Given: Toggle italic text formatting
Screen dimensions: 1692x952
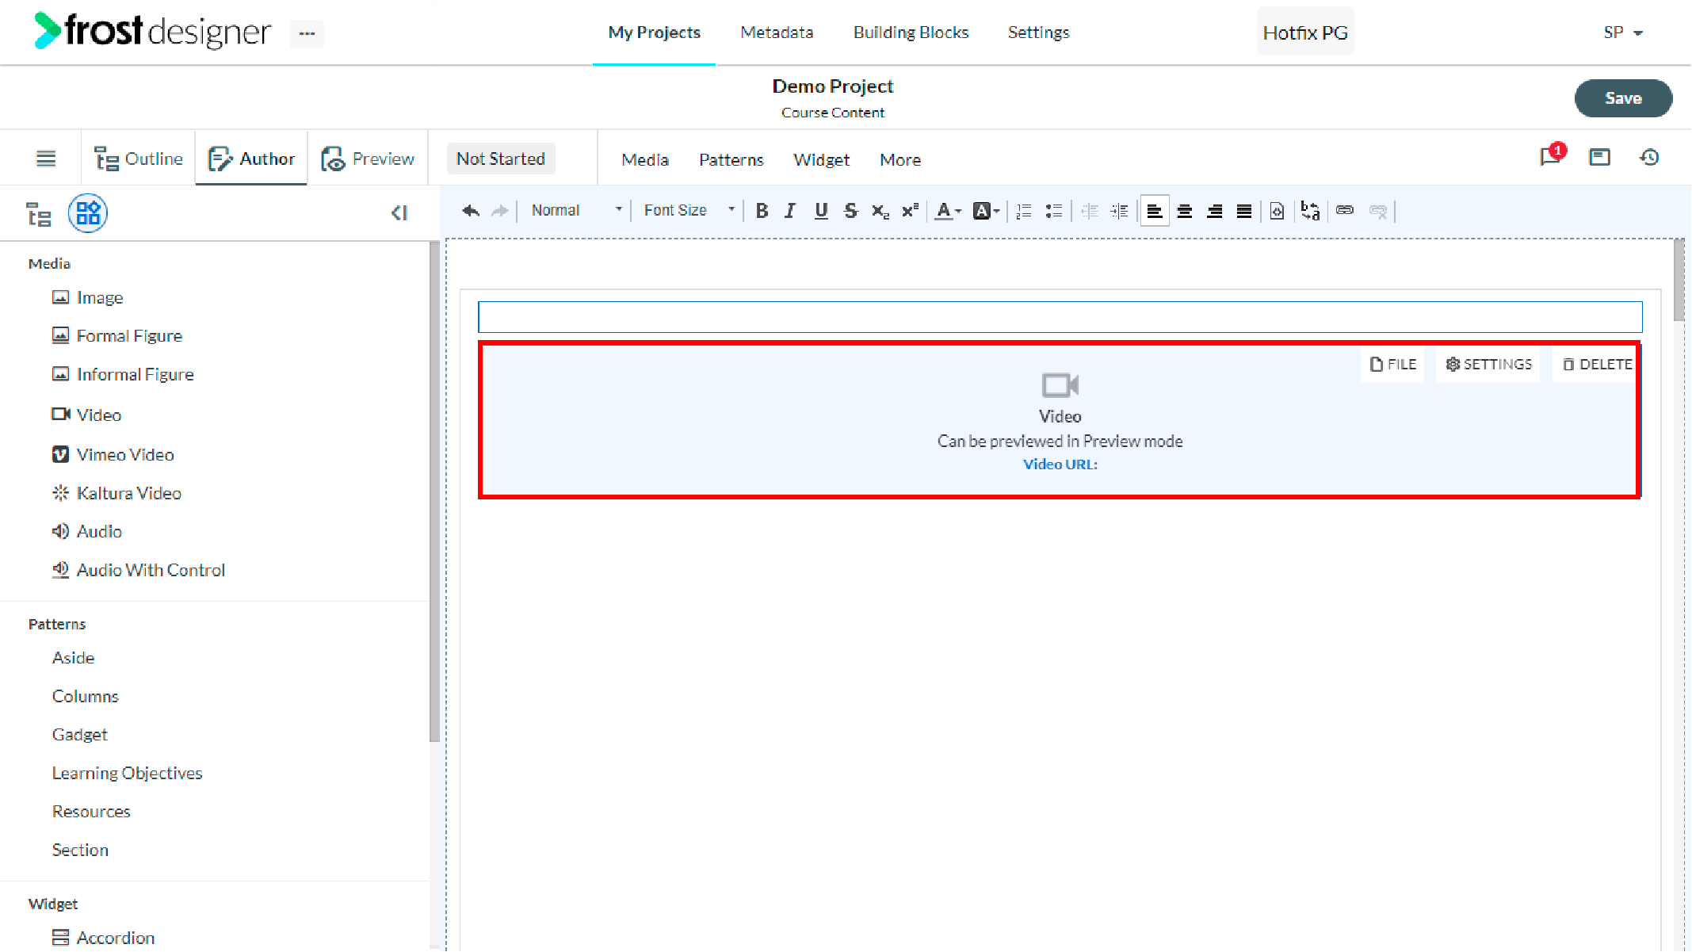Looking at the screenshot, I should tap(790, 211).
